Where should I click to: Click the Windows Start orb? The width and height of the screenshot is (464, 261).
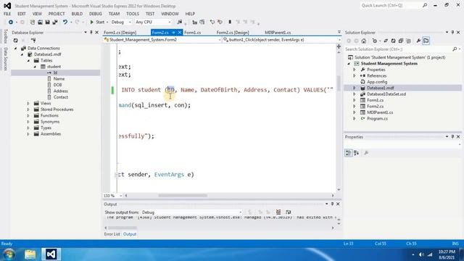[9, 254]
